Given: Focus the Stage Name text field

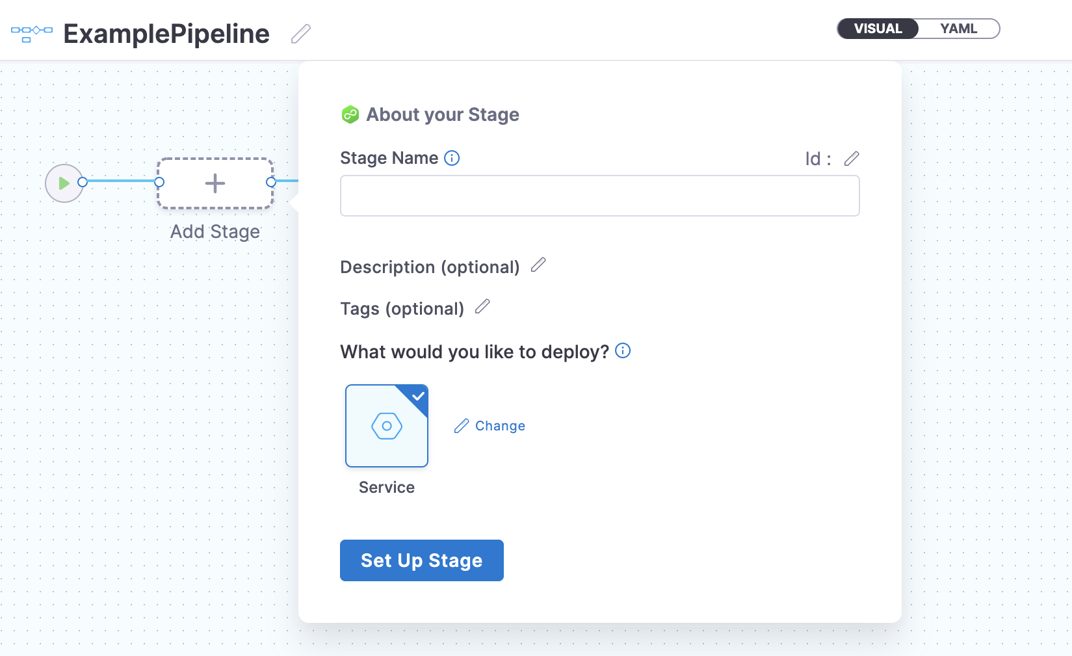Looking at the screenshot, I should pos(599,196).
